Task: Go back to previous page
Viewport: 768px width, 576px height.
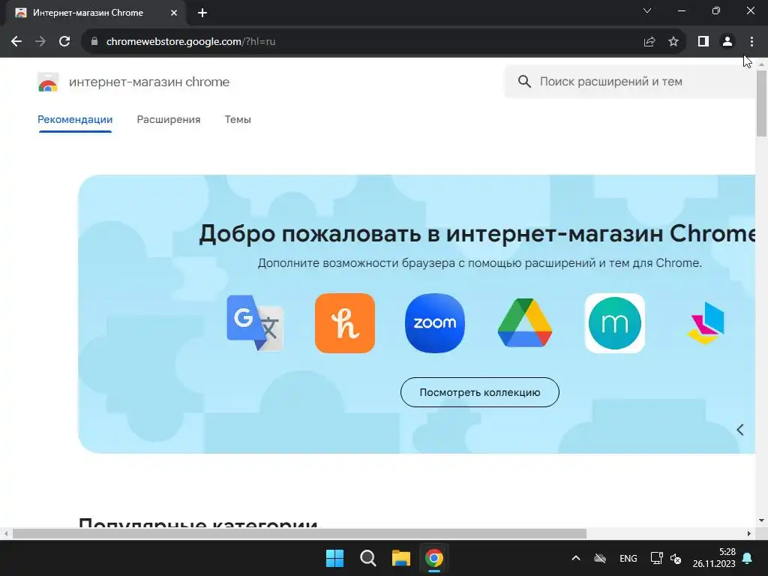Action: tap(16, 42)
